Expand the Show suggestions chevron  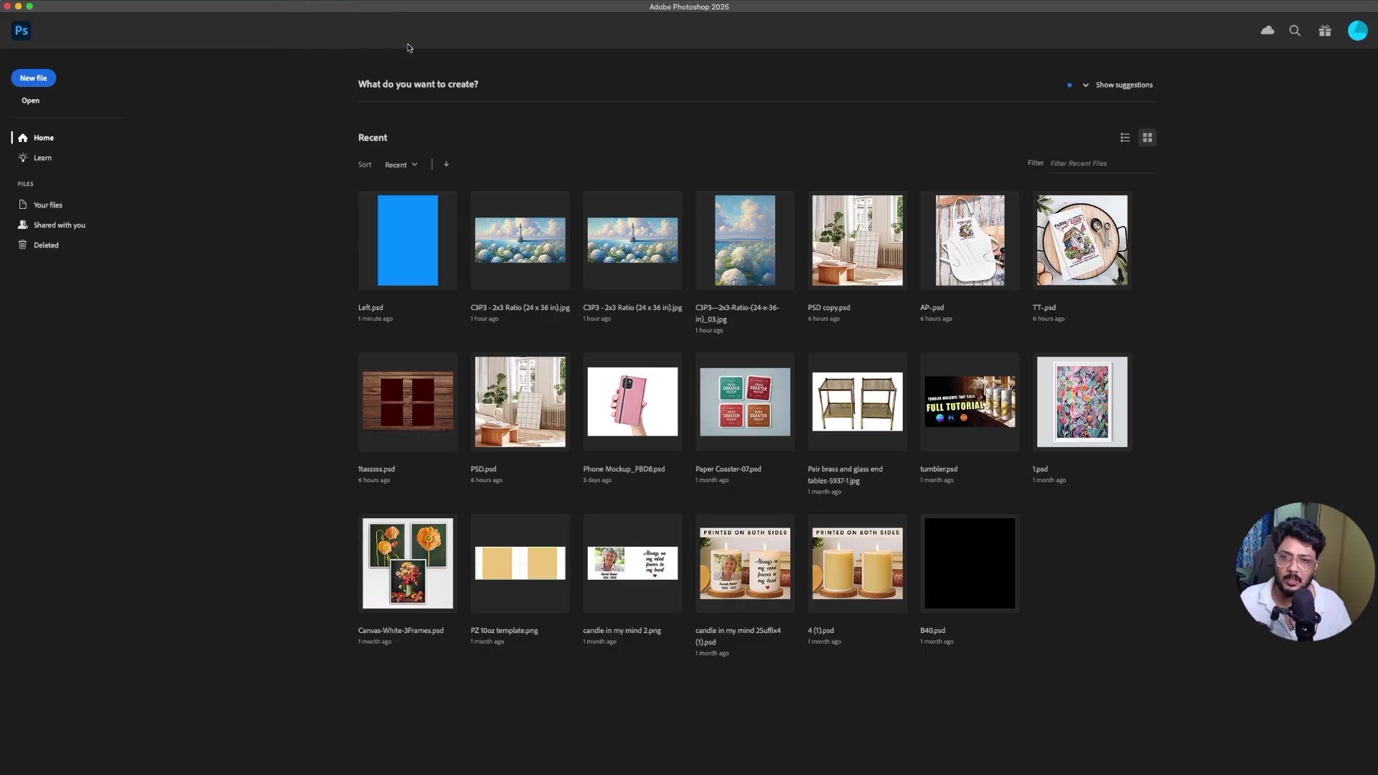[1086, 85]
